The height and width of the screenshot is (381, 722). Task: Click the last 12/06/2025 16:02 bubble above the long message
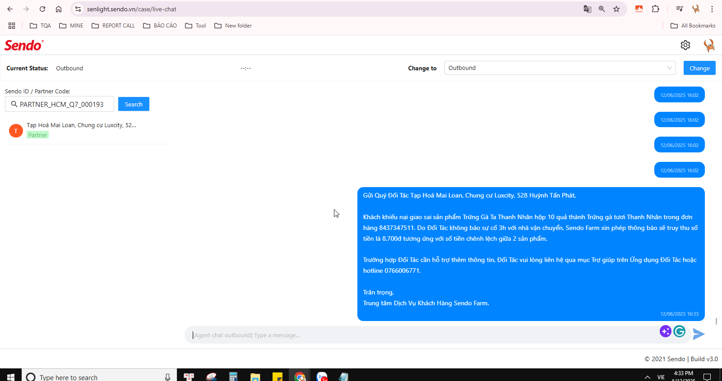click(680, 170)
